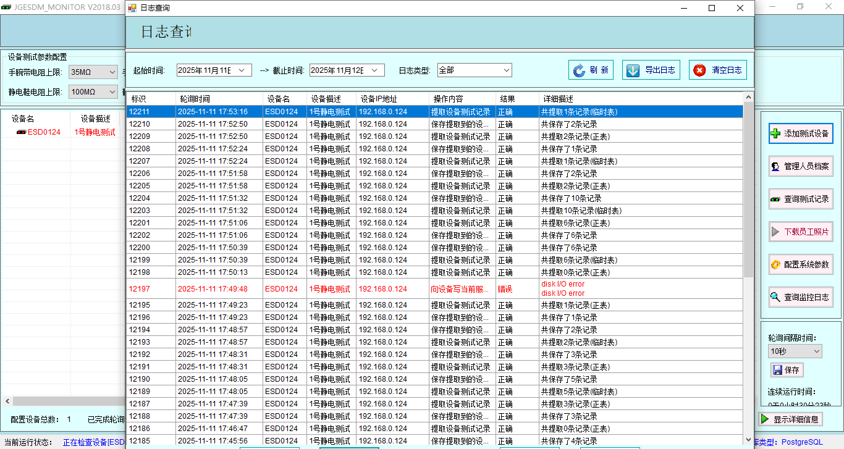Click the green play icon on 显示详细信息
The height and width of the screenshot is (449, 844).
(x=765, y=419)
